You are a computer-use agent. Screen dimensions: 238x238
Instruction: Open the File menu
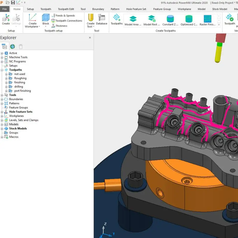pyautogui.click(x=5, y=9)
